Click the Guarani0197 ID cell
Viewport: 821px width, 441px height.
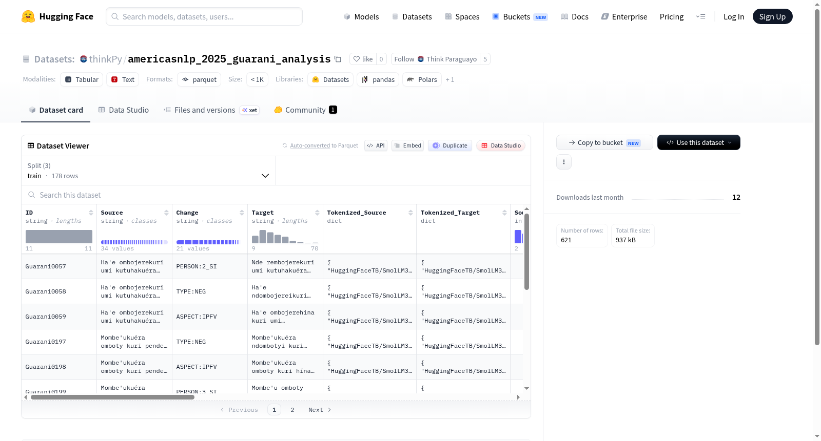59,342
